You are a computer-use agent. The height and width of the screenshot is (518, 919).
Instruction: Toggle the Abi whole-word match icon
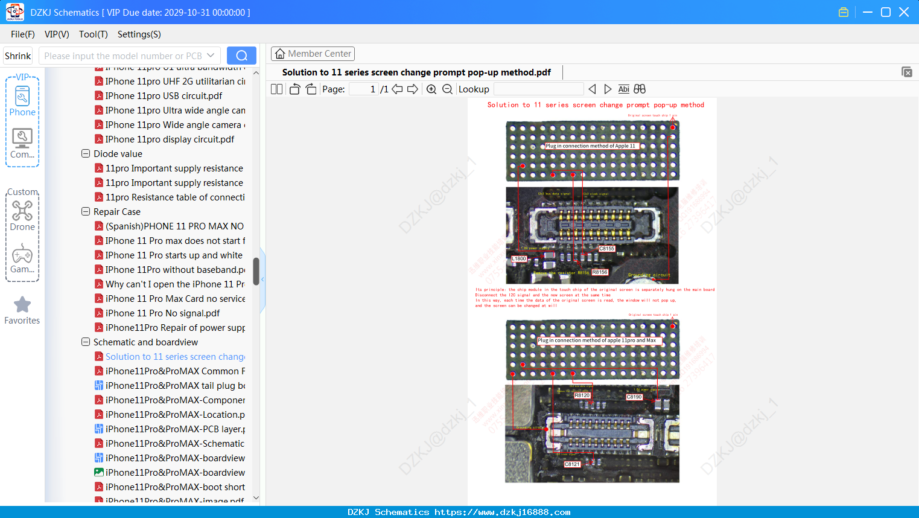pyautogui.click(x=624, y=89)
